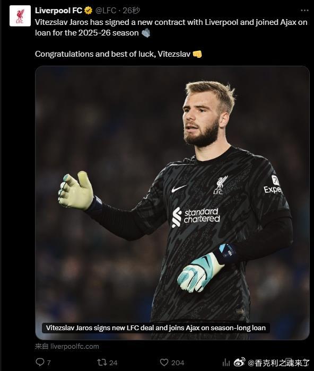Retweet using the repost arrows icon
The height and width of the screenshot is (371, 314).
[102, 362]
